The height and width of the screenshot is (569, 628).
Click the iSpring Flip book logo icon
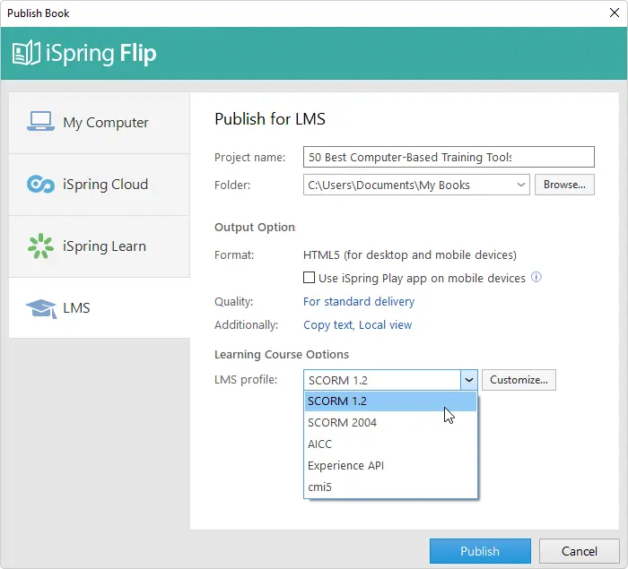[x=26, y=53]
